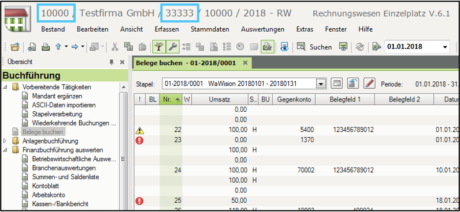Close the Belege buchen tab

click(x=245, y=63)
